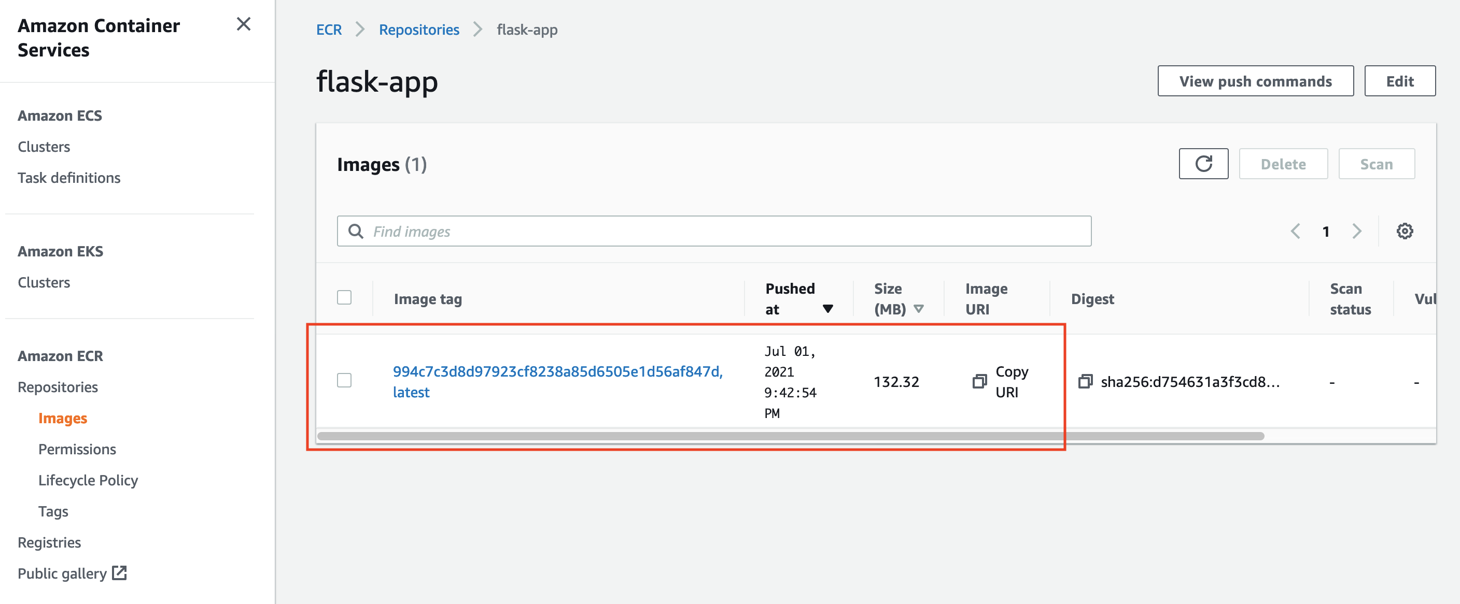Viewport: 1460px width, 604px height.
Task: Click the copy icon beside Copy URI
Action: tap(979, 382)
